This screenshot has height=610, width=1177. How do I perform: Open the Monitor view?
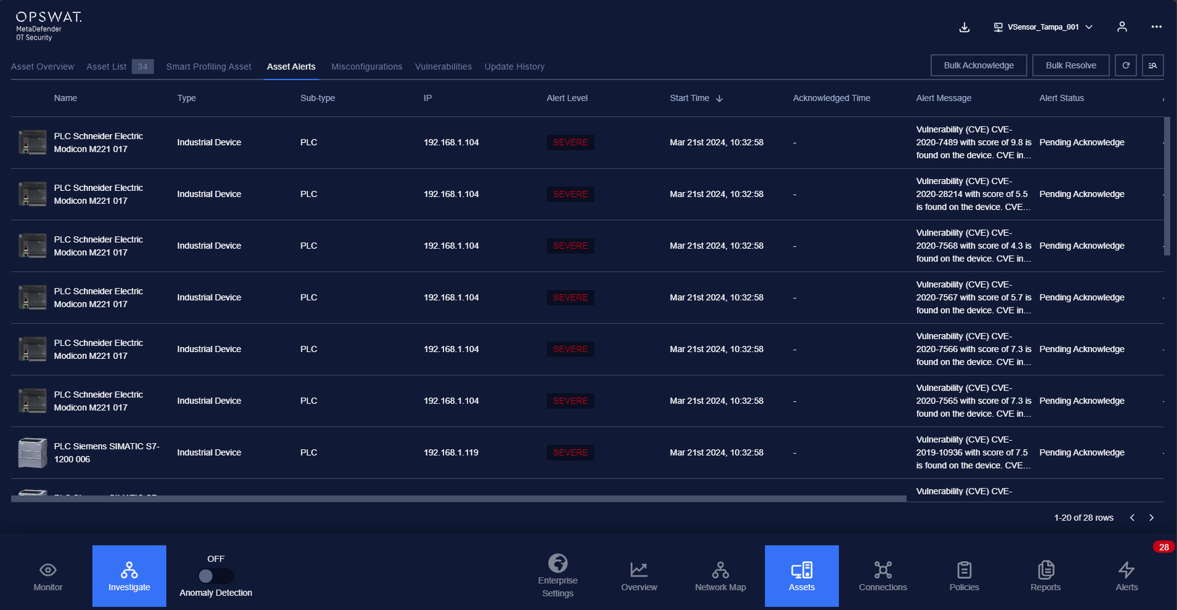pyautogui.click(x=48, y=577)
